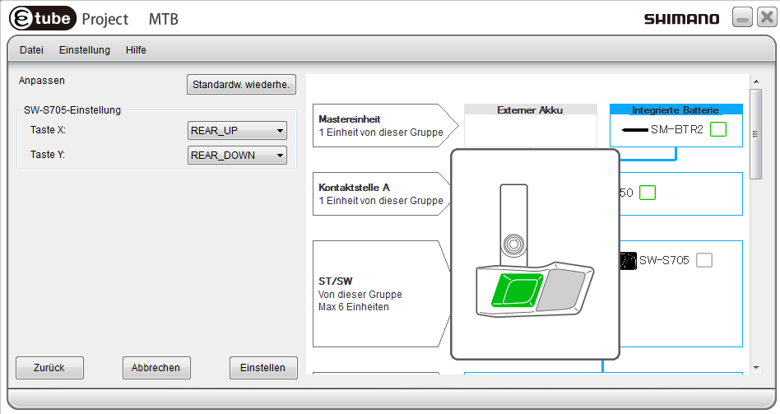780x414 pixels.
Task: Click the E-tube logo in title bar
Action: (x=41, y=17)
